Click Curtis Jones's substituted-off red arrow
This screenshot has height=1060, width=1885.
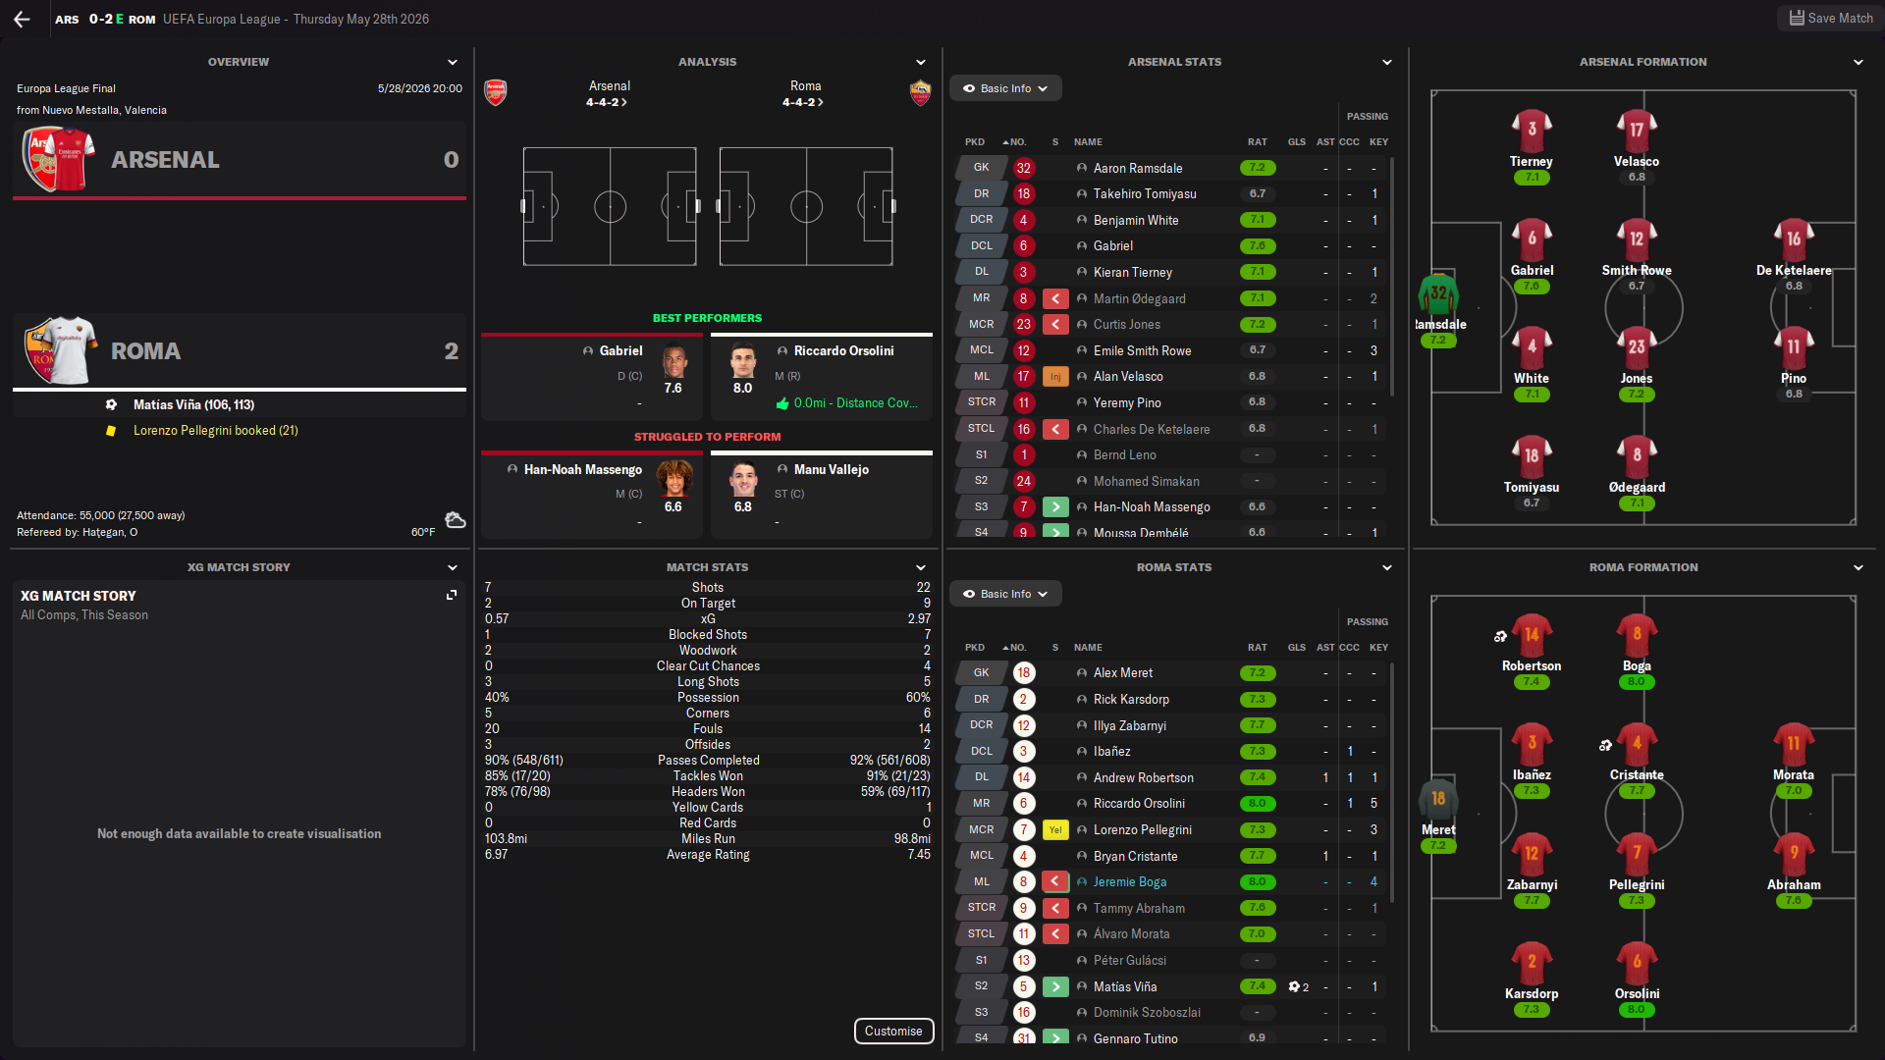click(1055, 324)
